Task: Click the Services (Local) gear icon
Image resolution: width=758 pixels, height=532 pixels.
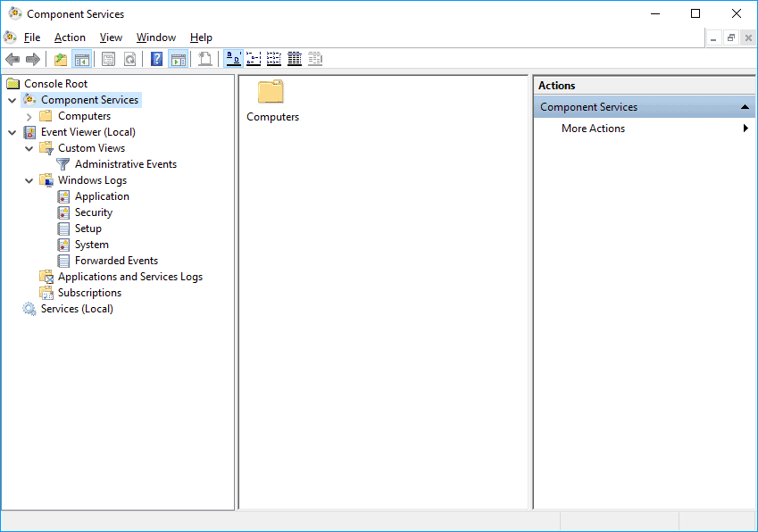Action: (29, 309)
